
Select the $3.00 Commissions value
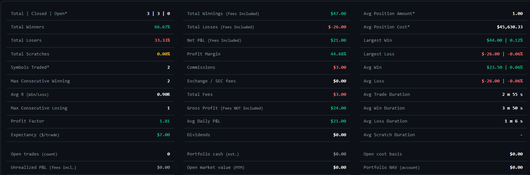point(340,67)
